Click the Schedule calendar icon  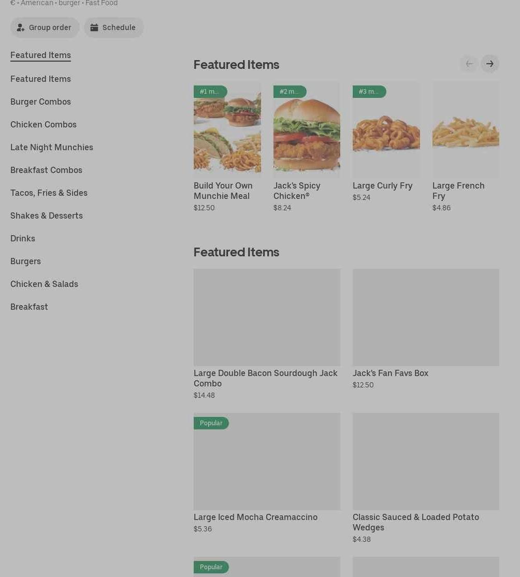point(94,28)
